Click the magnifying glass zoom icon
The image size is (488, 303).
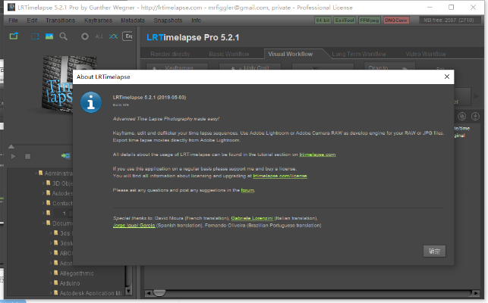(x=64, y=36)
